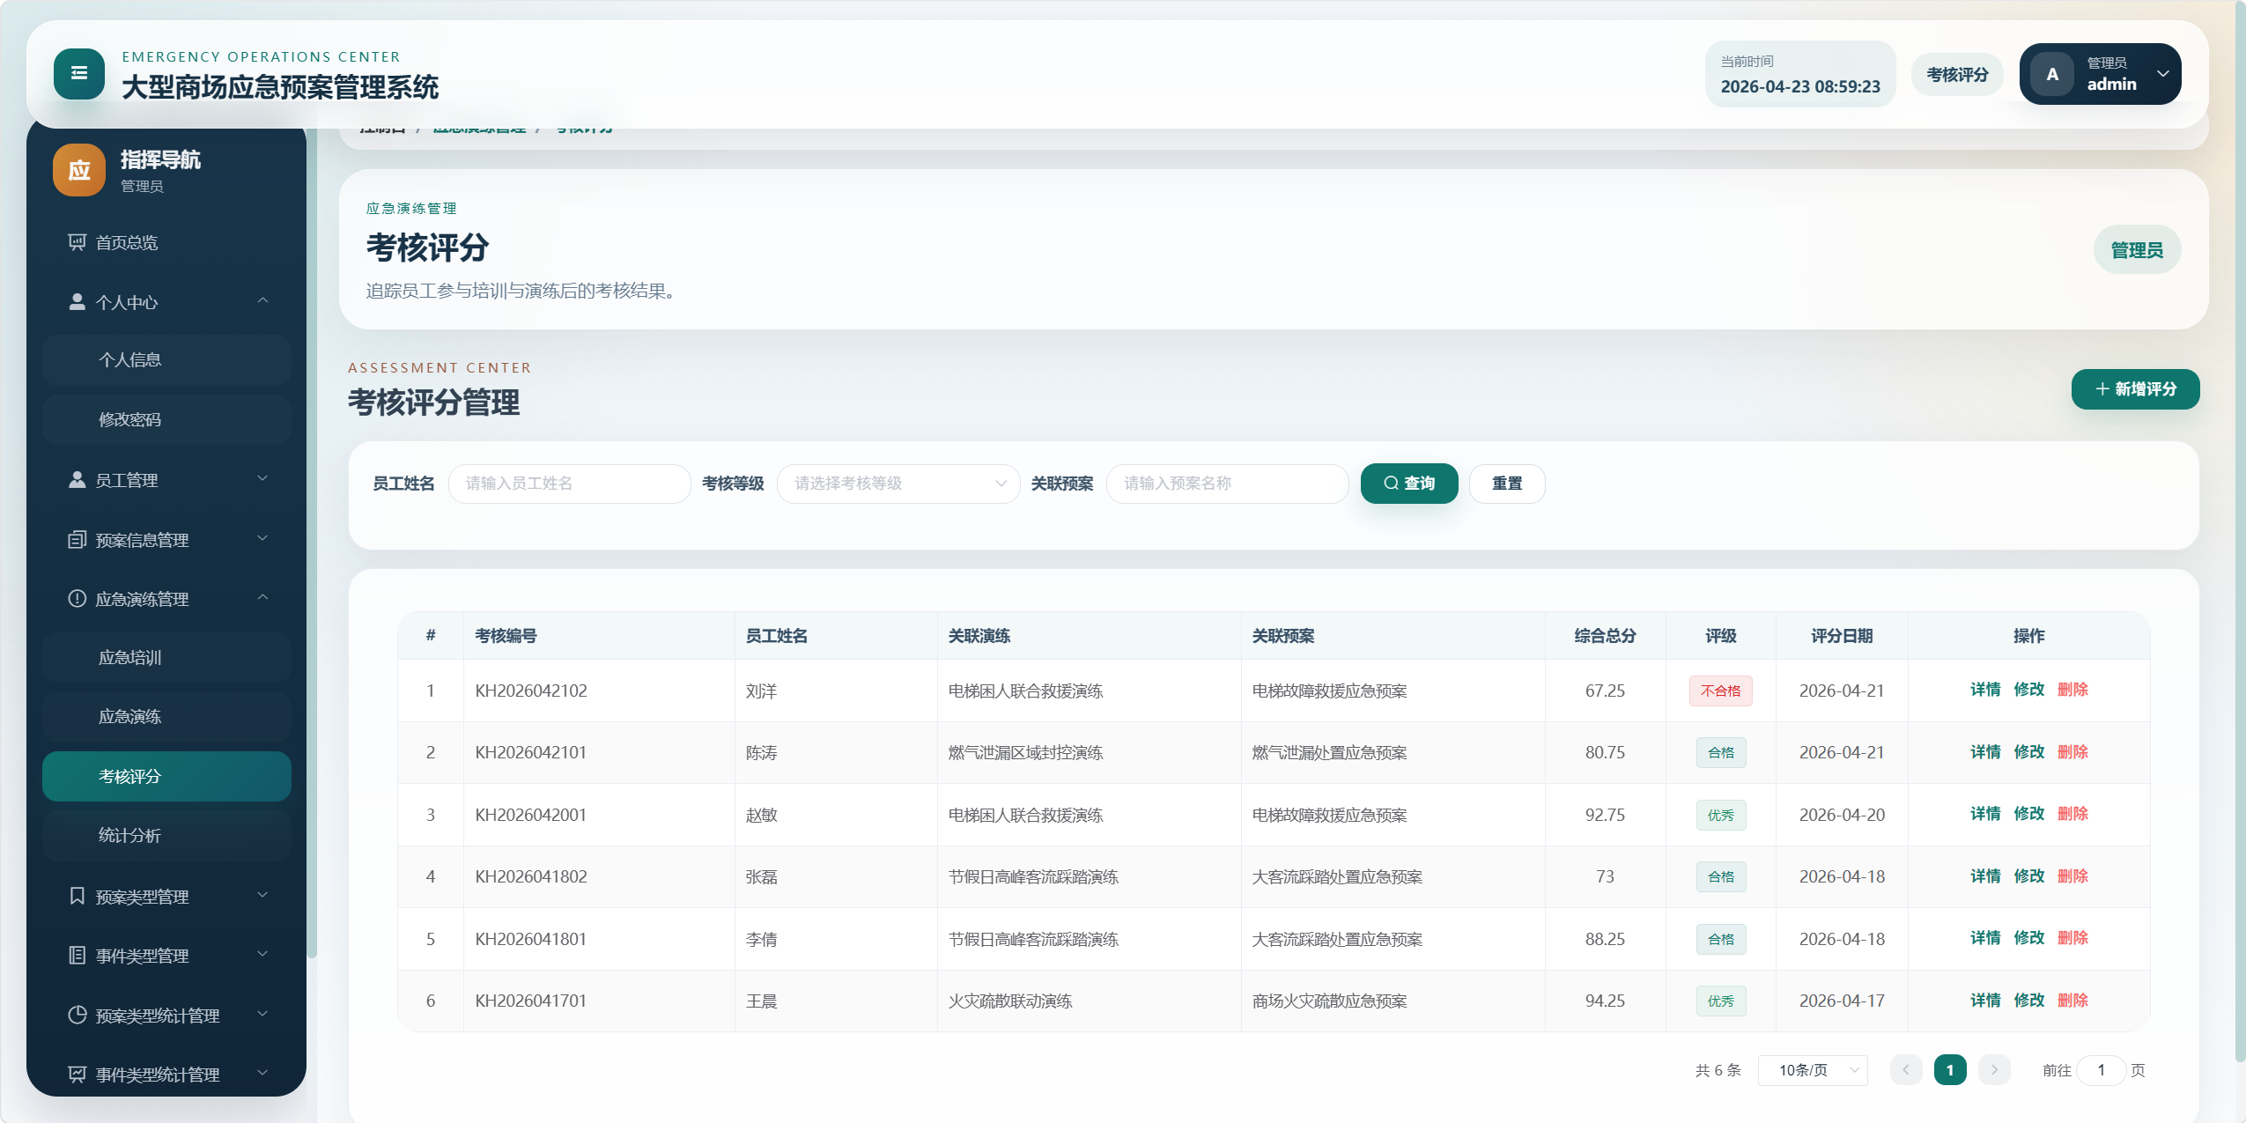Click 删除 for employee 刘洋

click(x=2072, y=690)
